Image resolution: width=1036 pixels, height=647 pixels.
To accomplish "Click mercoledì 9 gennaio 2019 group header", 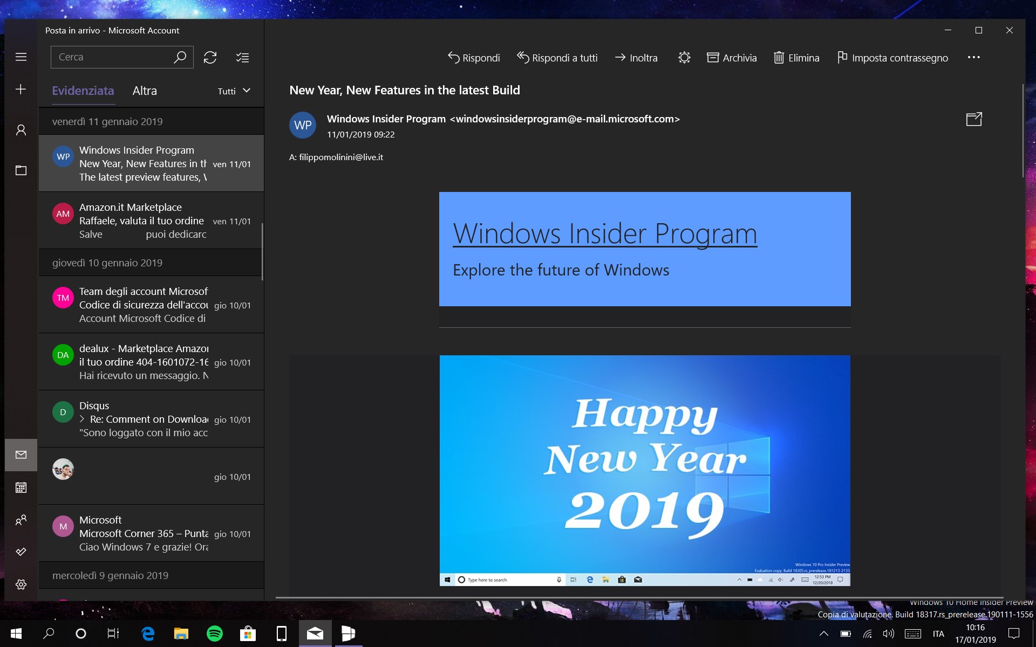I will 151,575.
